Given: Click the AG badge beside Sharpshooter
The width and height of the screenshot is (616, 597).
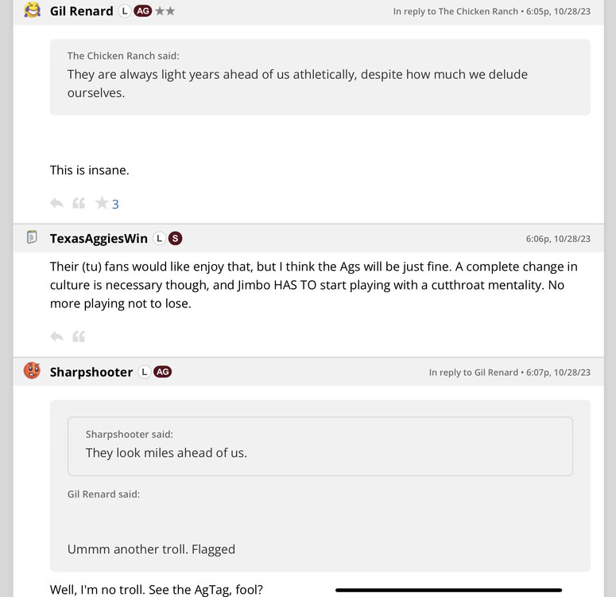Looking at the screenshot, I should point(162,372).
